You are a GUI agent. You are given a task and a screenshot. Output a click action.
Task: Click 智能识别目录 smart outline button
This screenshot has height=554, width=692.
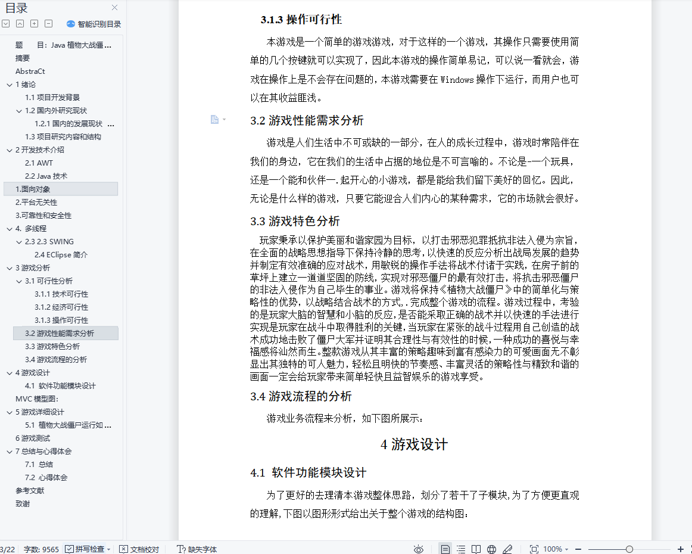click(x=93, y=24)
